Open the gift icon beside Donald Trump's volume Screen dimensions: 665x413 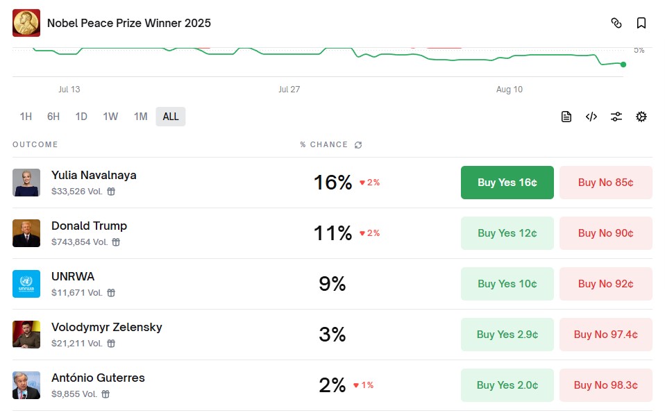pyautogui.click(x=116, y=242)
